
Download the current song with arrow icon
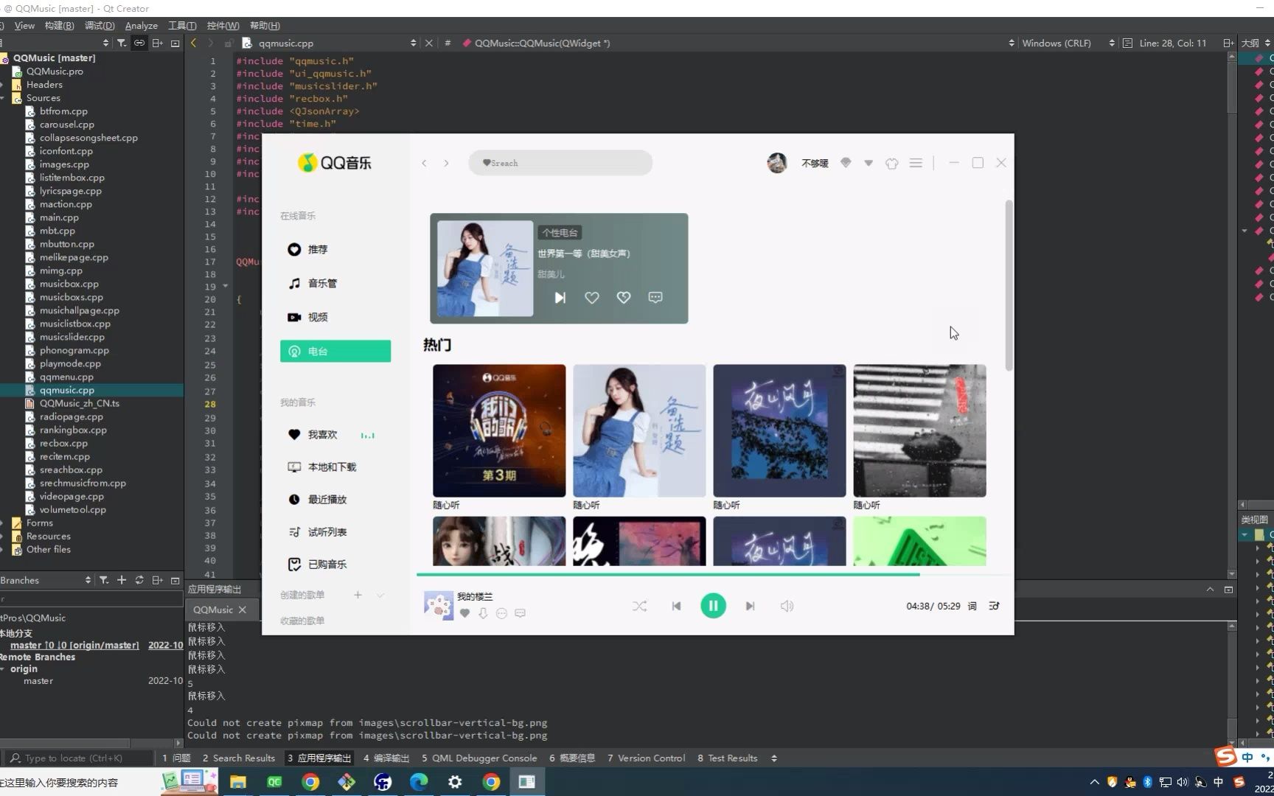483,613
